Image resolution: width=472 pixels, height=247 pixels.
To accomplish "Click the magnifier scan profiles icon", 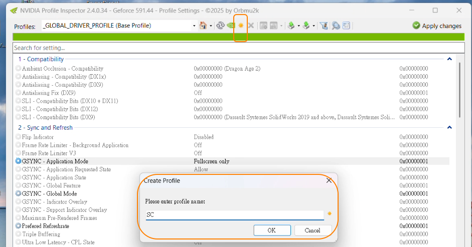I will [335, 26].
